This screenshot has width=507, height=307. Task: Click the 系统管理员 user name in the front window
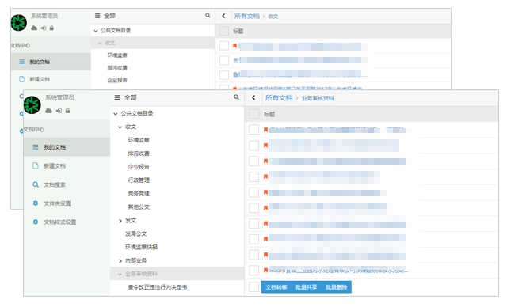click(59, 97)
